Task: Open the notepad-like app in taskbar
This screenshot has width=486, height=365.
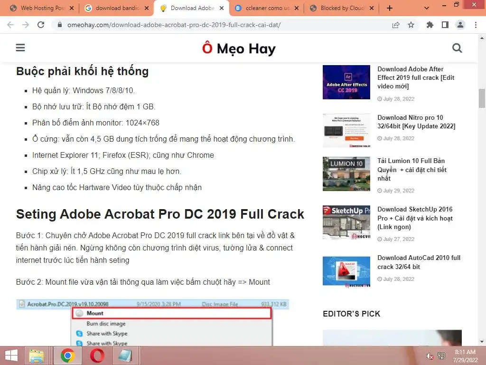Action: [125, 355]
